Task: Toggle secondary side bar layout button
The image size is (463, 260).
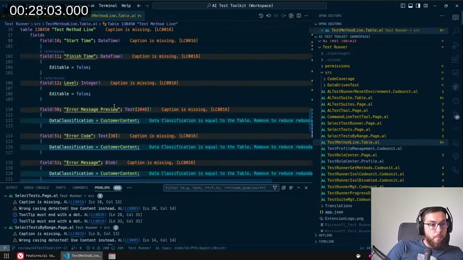Action: click(x=419, y=6)
